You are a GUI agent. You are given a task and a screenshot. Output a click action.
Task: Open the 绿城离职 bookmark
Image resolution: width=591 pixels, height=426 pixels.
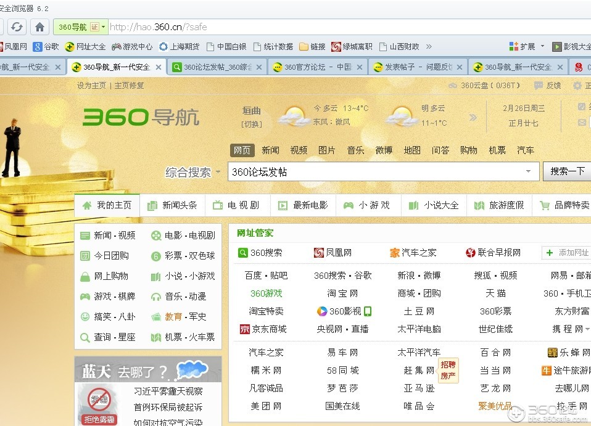click(352, 47)
